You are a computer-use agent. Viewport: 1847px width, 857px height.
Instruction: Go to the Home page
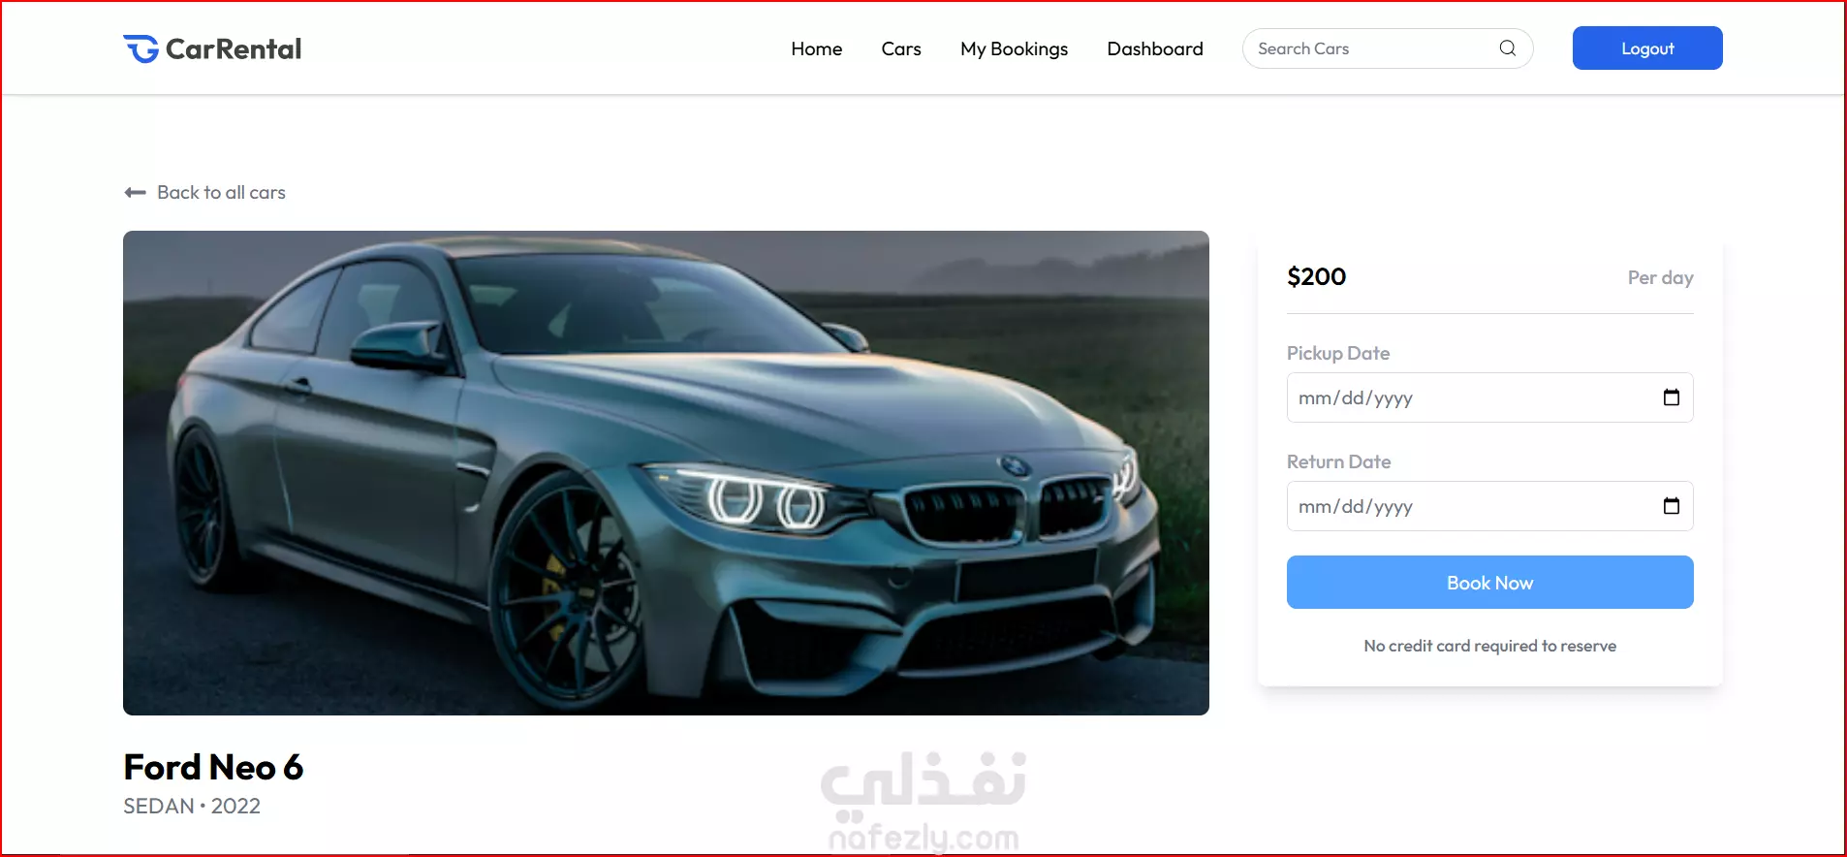pos(816,48)
